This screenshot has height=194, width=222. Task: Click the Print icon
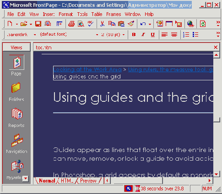(x=71, y=24)
